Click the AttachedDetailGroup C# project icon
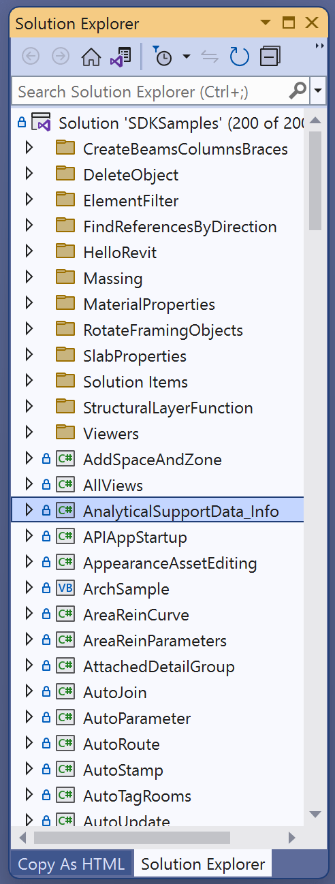This screenshot has height=884, width=335. point(65,666)
